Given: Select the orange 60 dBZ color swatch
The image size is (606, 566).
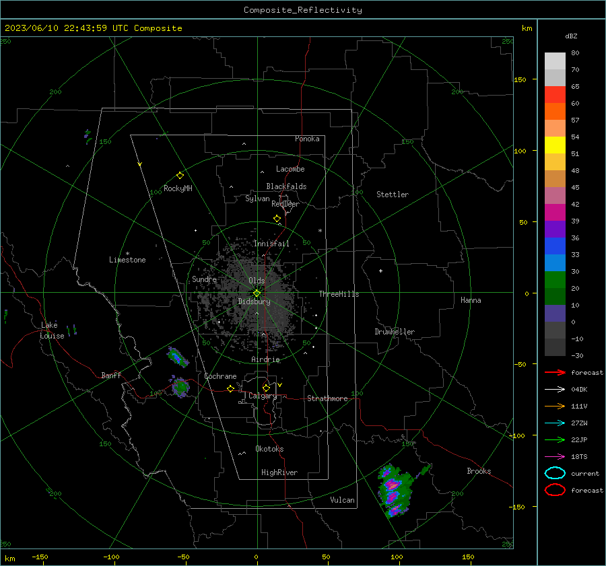Looking at the screenshot, I should click(x=555, y=111).
